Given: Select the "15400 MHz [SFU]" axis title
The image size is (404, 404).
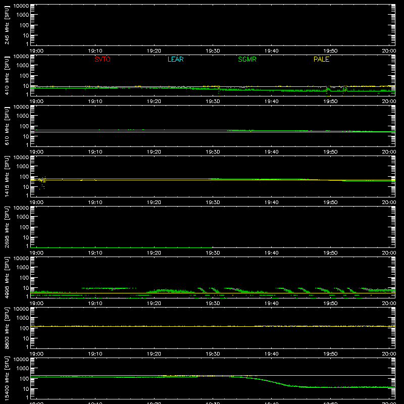Looking at the screenshot, I should 7,378.
